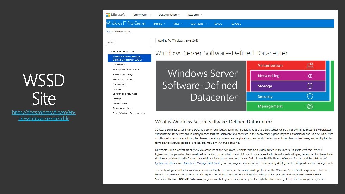
Task: Click the Networking tile's connector icon
Action: click(x=310, y=76)
